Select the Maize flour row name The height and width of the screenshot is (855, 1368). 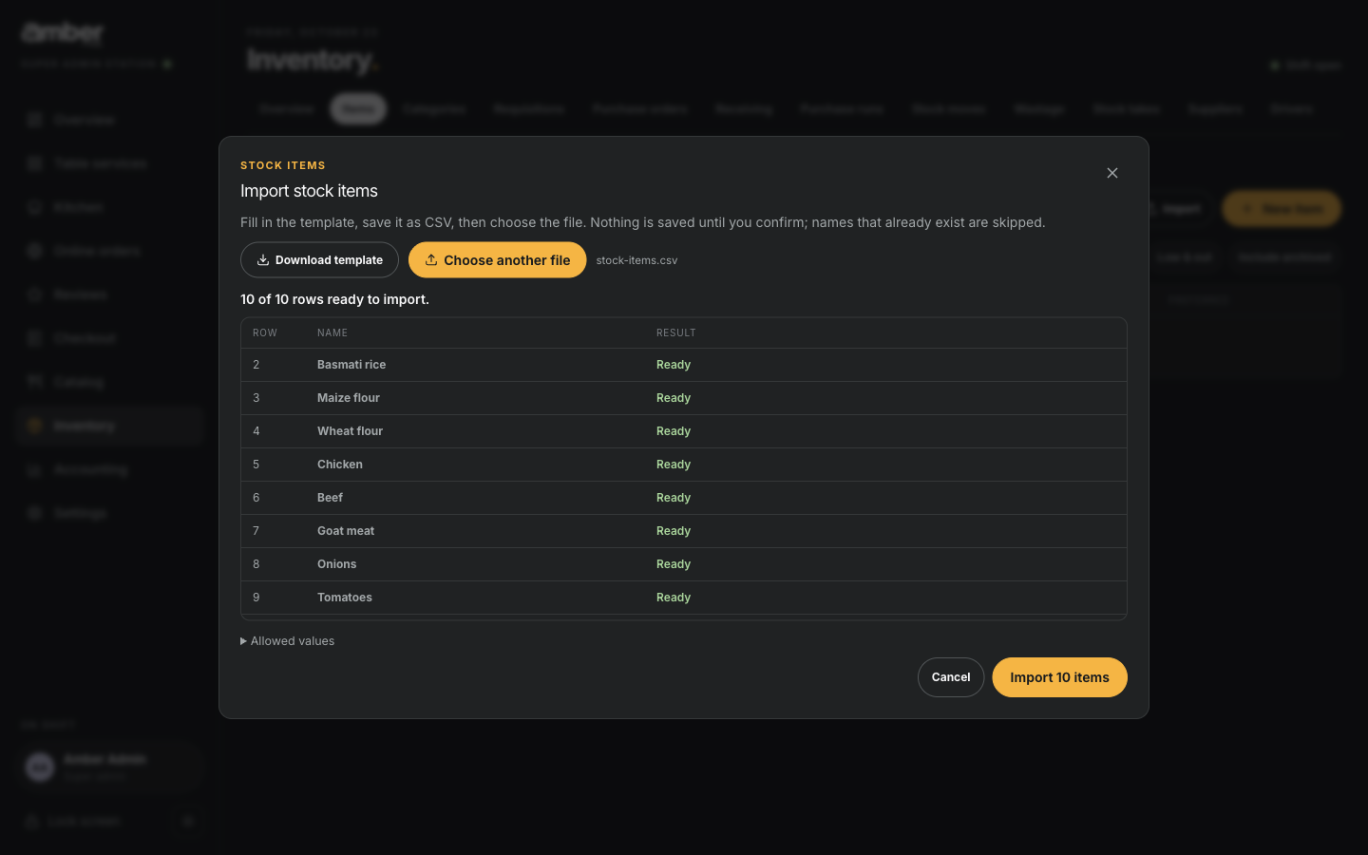tap(349, 398)
